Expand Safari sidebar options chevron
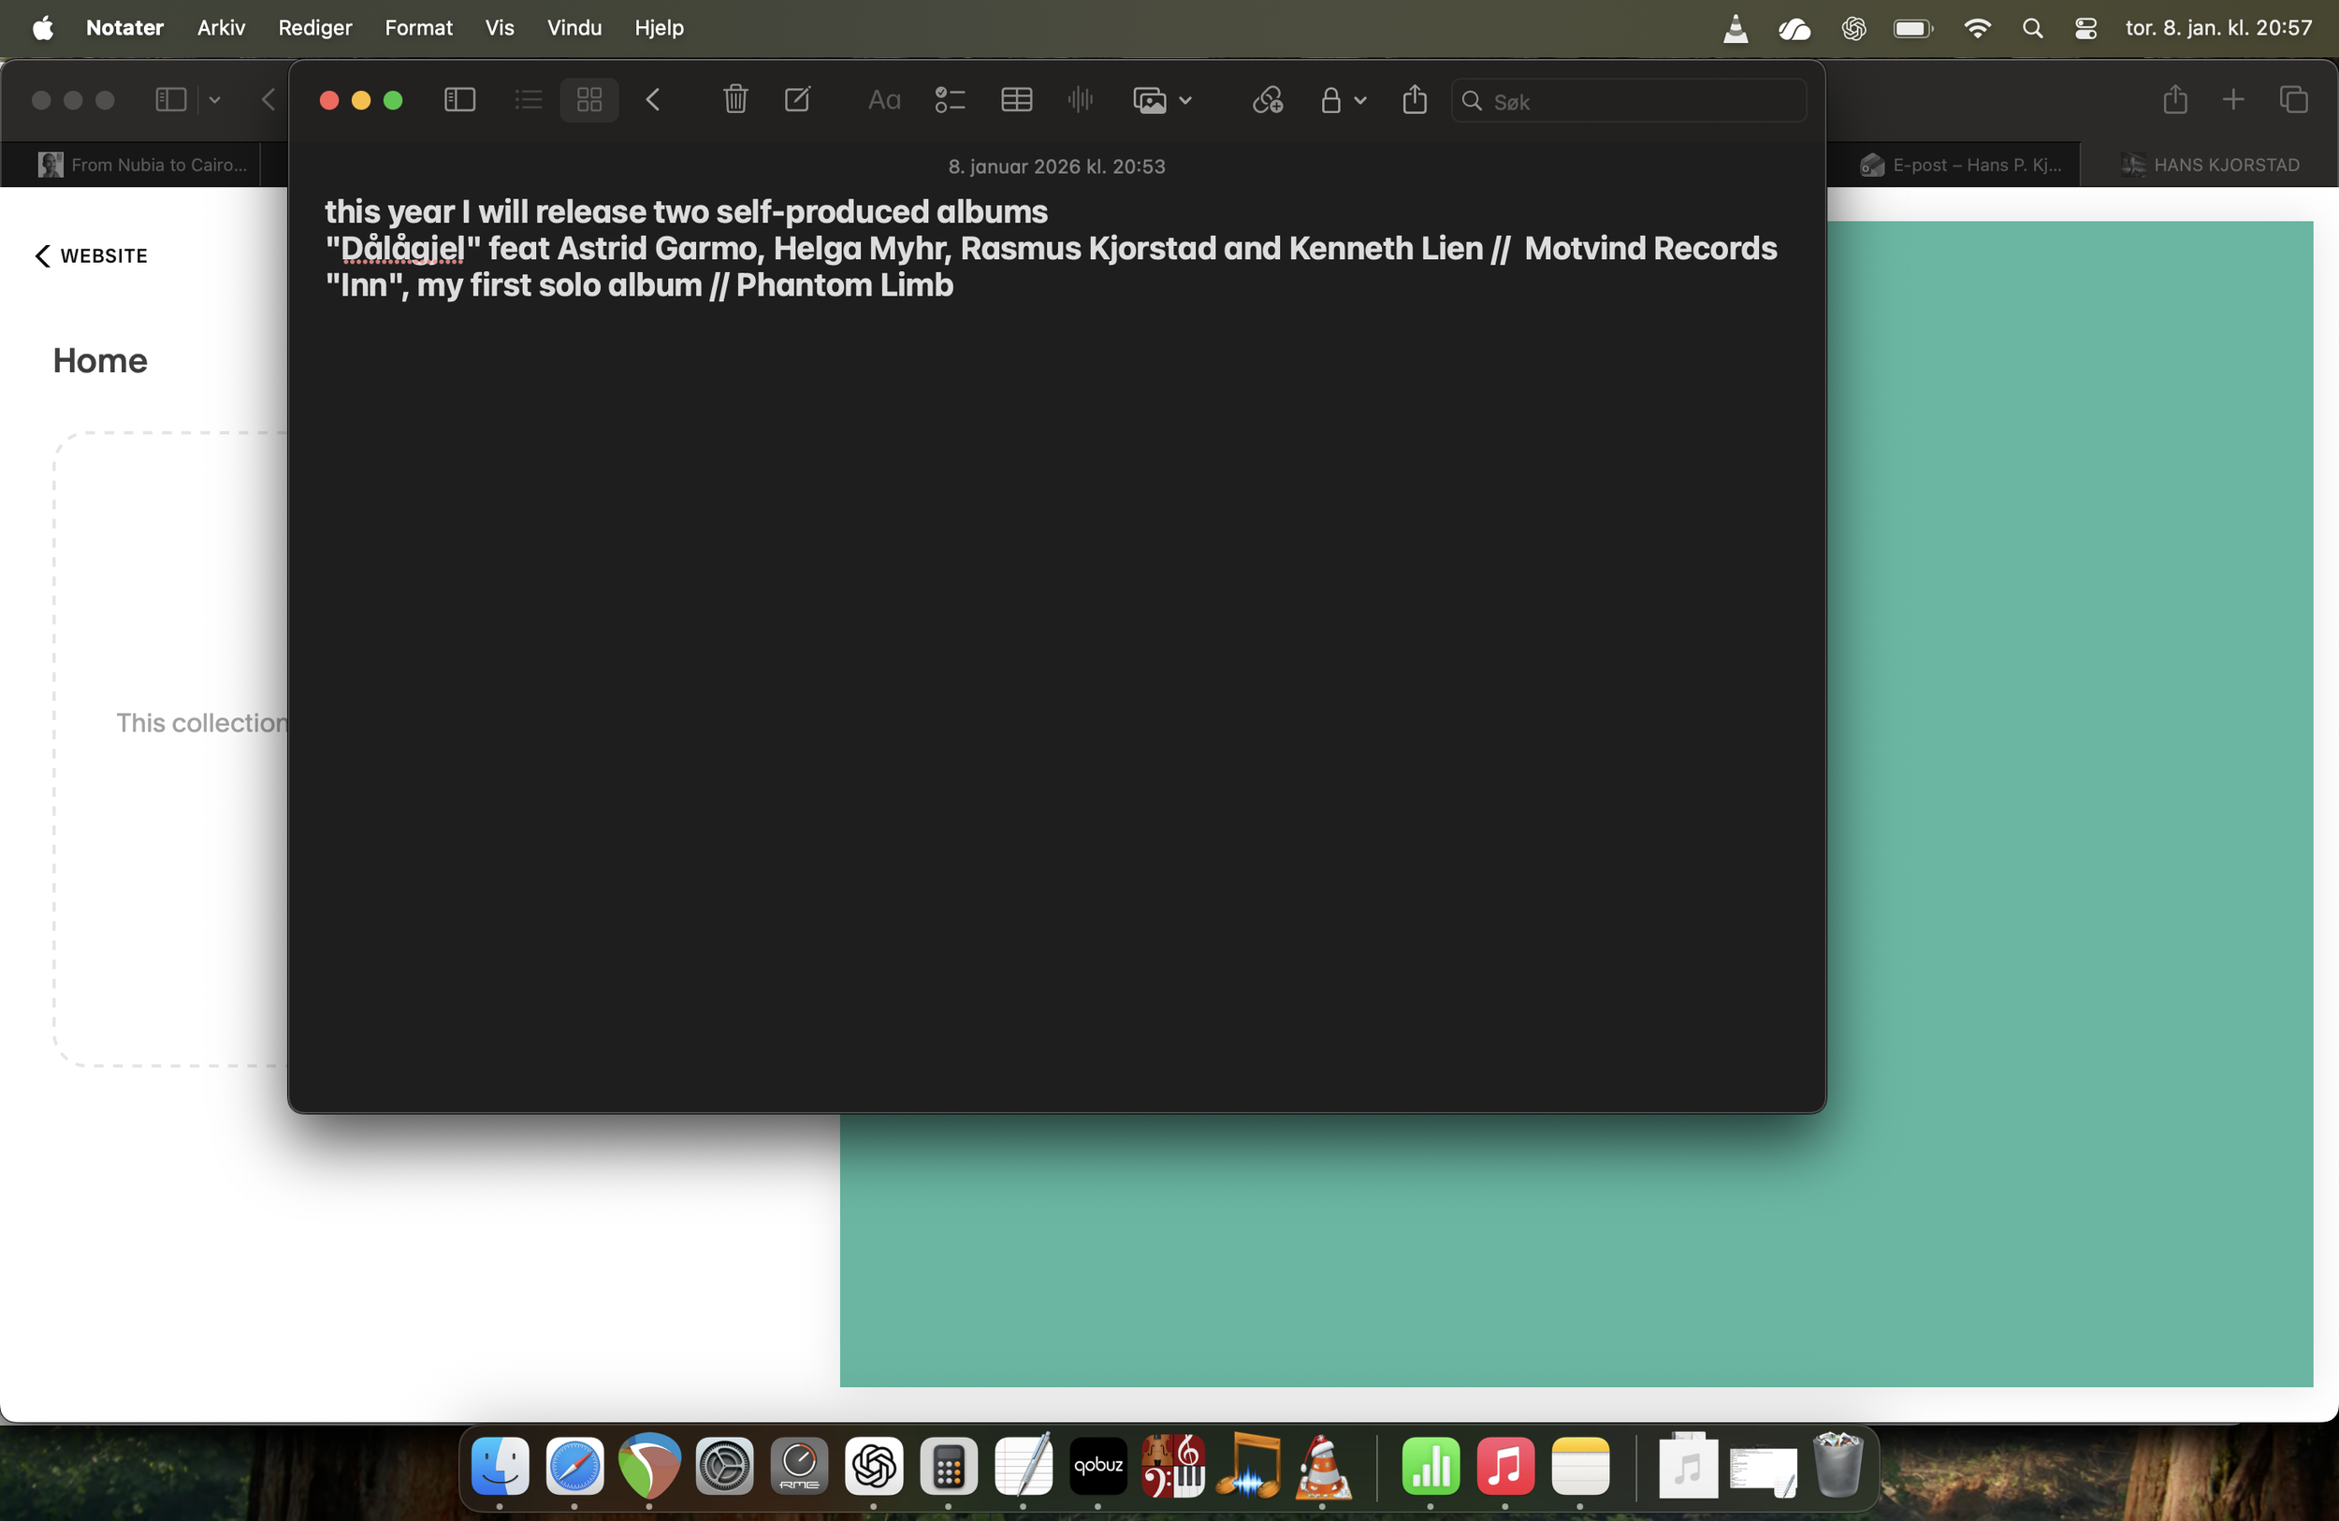The width and height of the screenshot is (2339, 1521). pos(214,100)
